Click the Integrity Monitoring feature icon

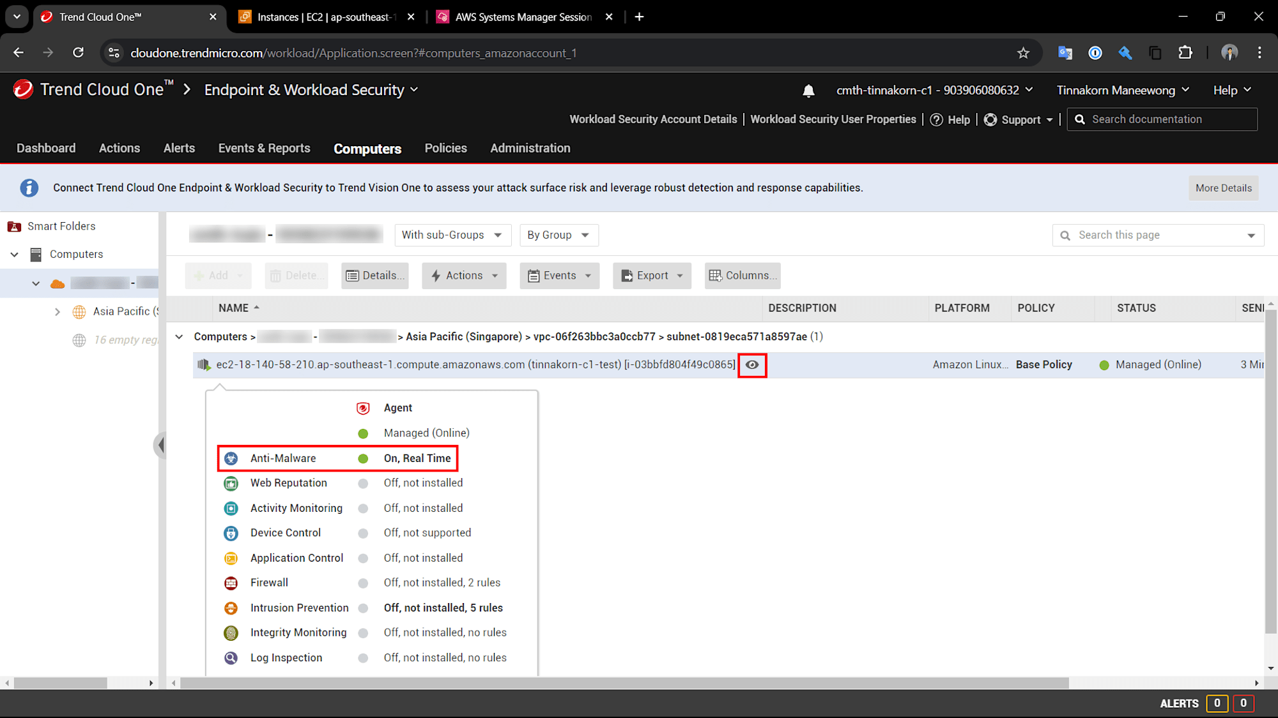click(x=230, y=632)
